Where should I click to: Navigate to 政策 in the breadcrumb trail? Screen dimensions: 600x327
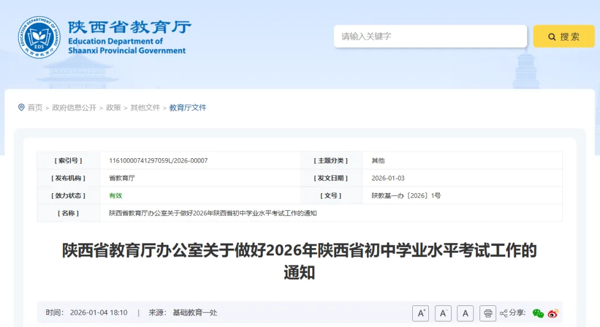[113, 107]
